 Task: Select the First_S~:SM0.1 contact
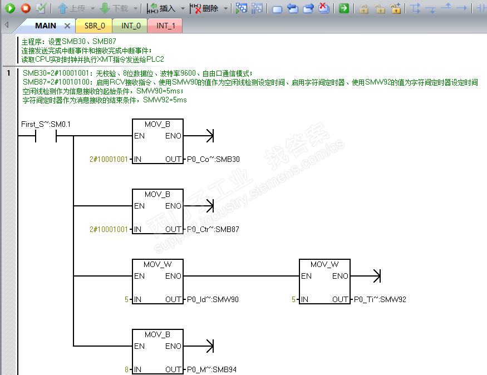[x=46, y=136]
